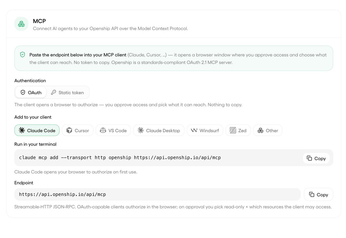Click the 'Run in your terminal' label
The width and height of the screenshot is (346, 238).
coord(35,144)
